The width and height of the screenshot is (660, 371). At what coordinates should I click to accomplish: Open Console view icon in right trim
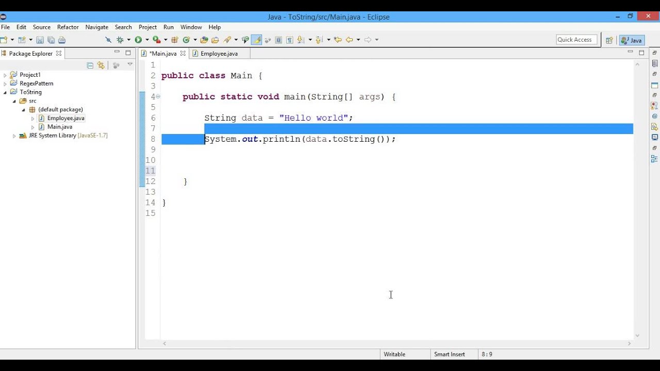655,137
